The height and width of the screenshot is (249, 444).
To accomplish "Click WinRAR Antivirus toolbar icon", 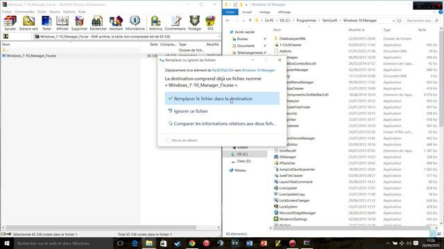I will [x=155, y=23].
